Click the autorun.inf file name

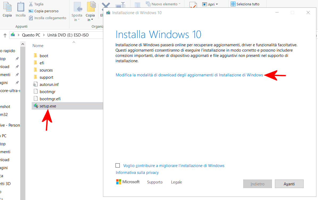click(x=49, y=85)
